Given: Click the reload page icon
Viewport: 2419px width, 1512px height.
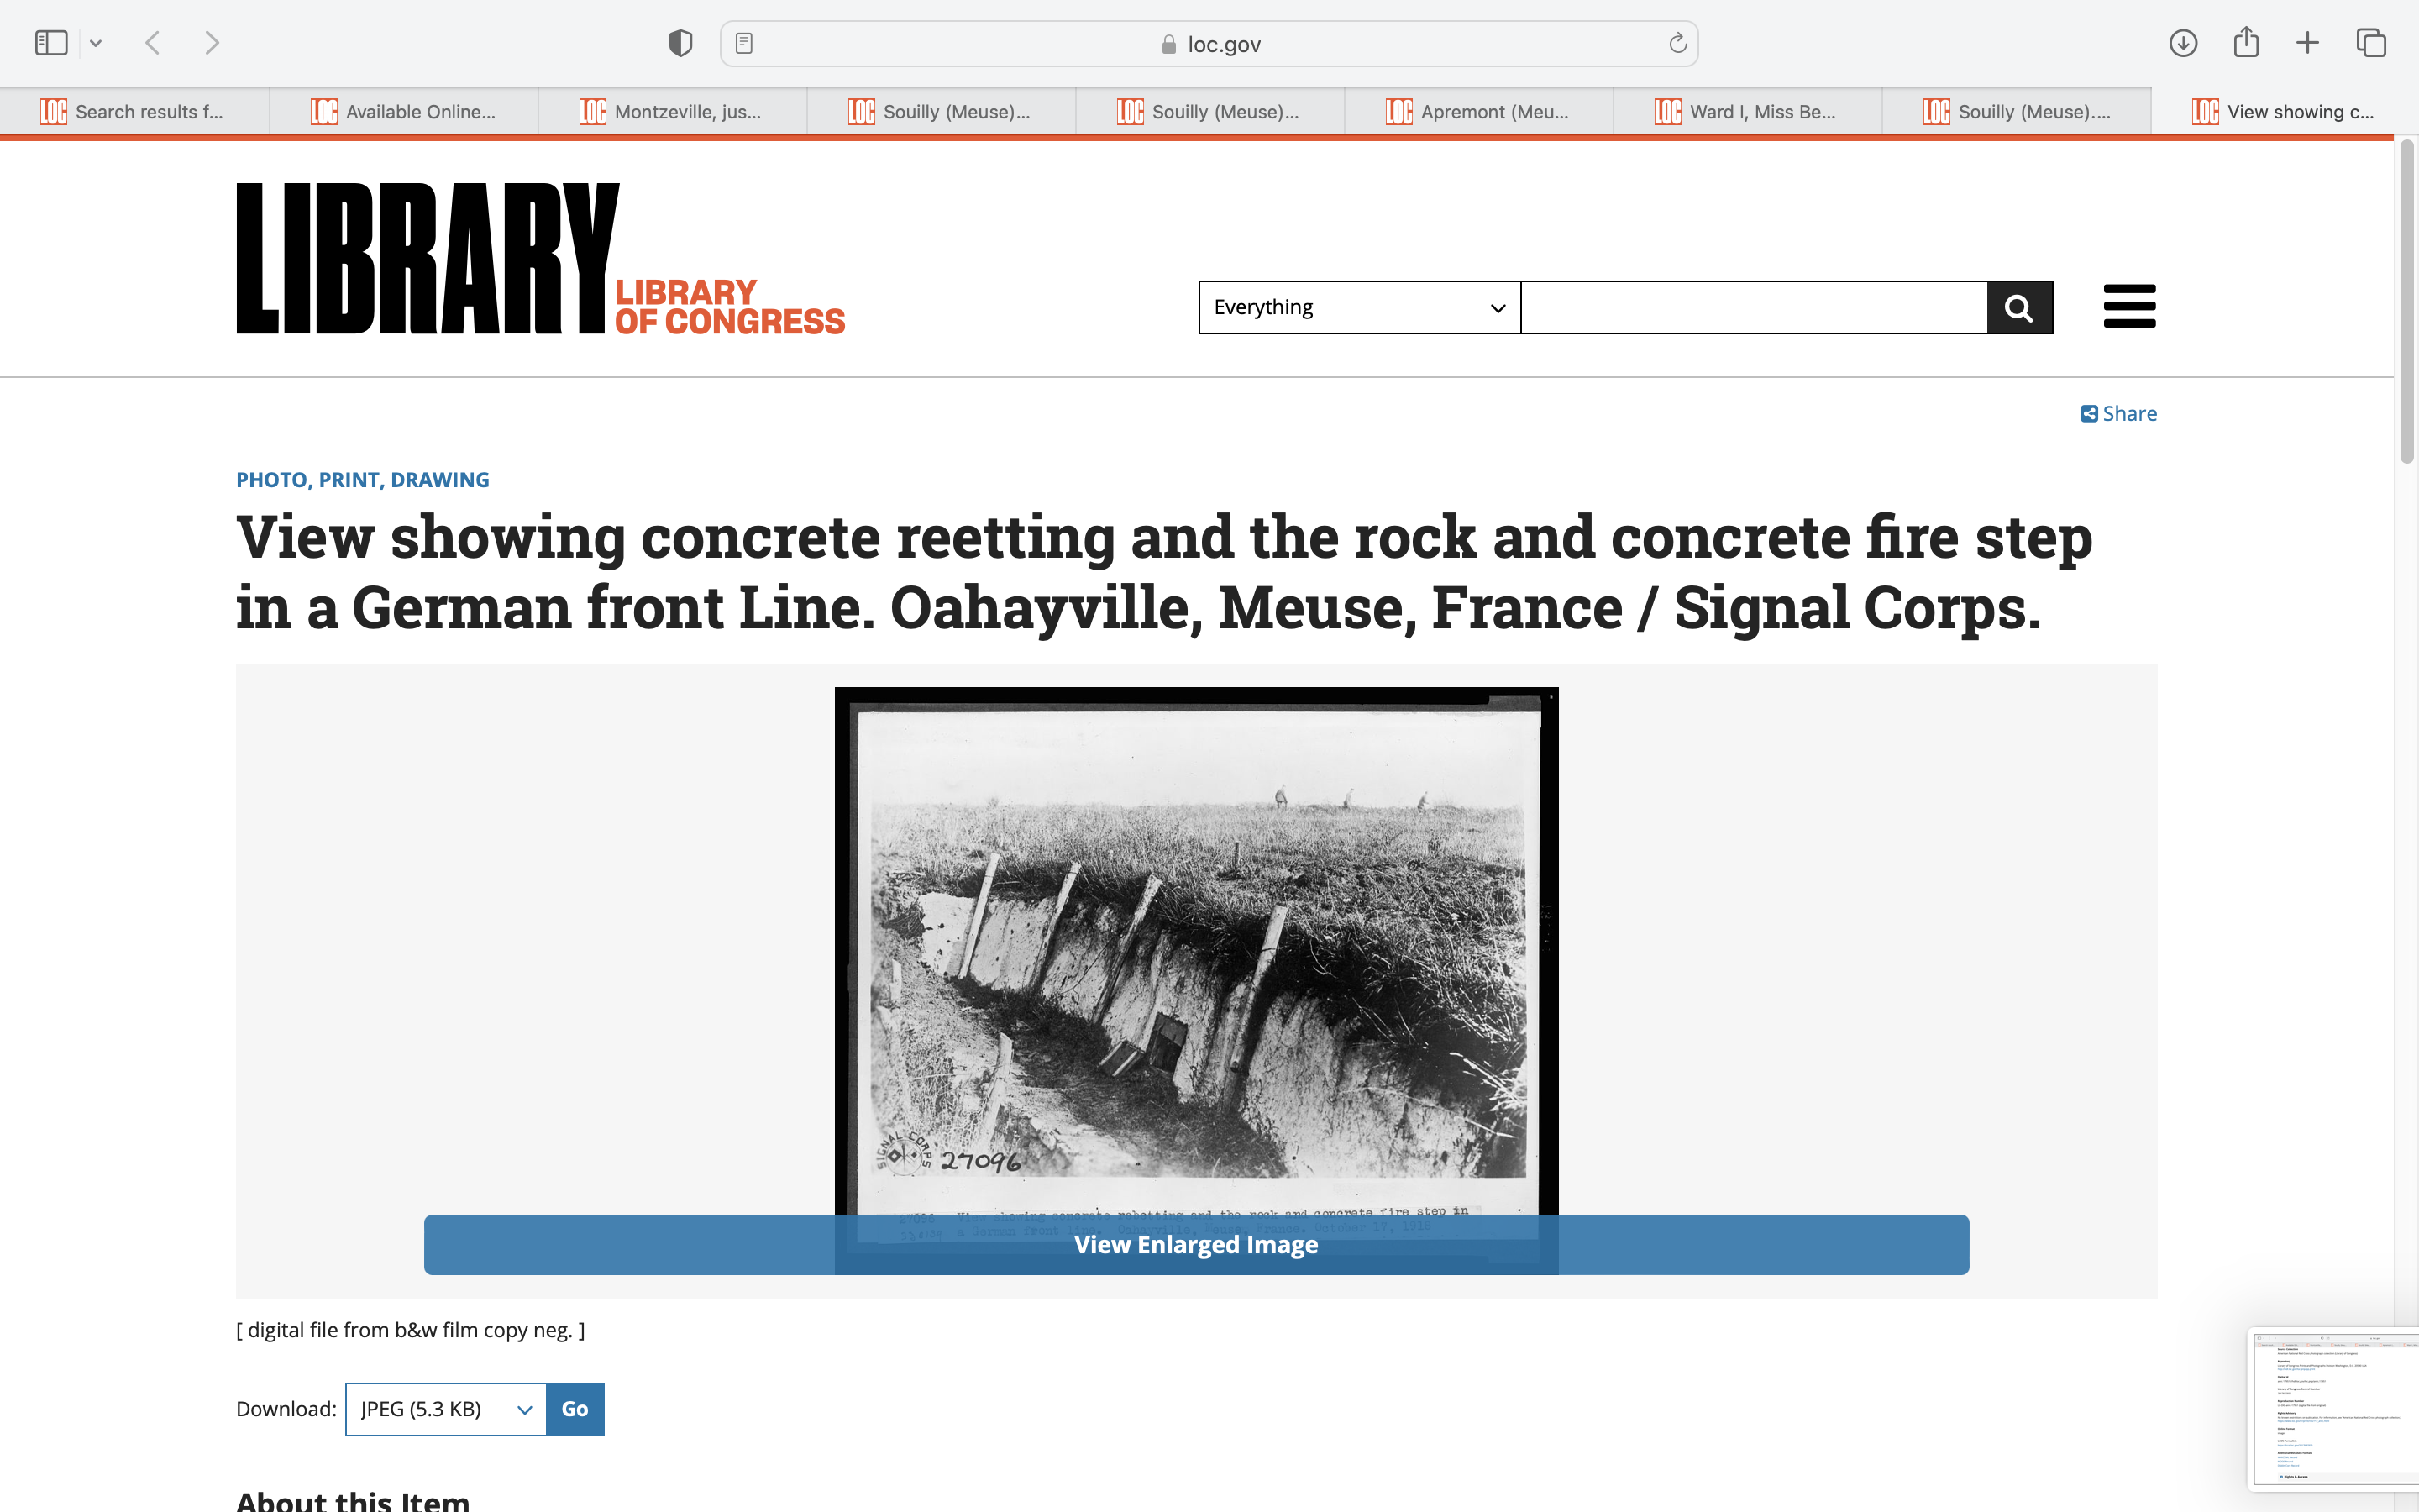Looking at the screenshot, I should pos(1677,43).
